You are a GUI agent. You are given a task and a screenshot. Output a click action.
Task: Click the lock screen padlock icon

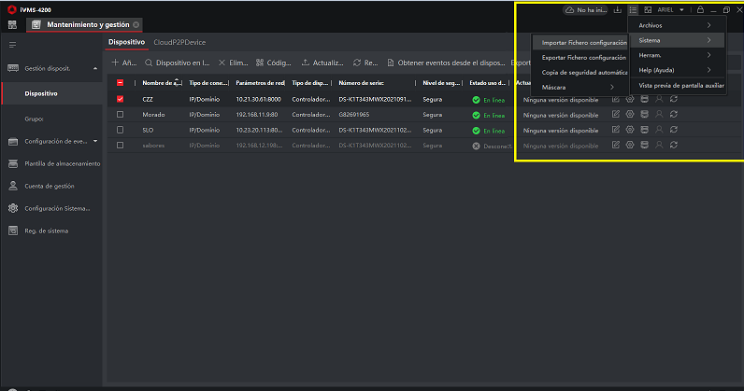[x=699, y=9]
